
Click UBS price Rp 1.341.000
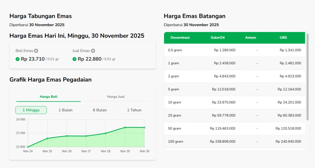click(x=290, y=50)
